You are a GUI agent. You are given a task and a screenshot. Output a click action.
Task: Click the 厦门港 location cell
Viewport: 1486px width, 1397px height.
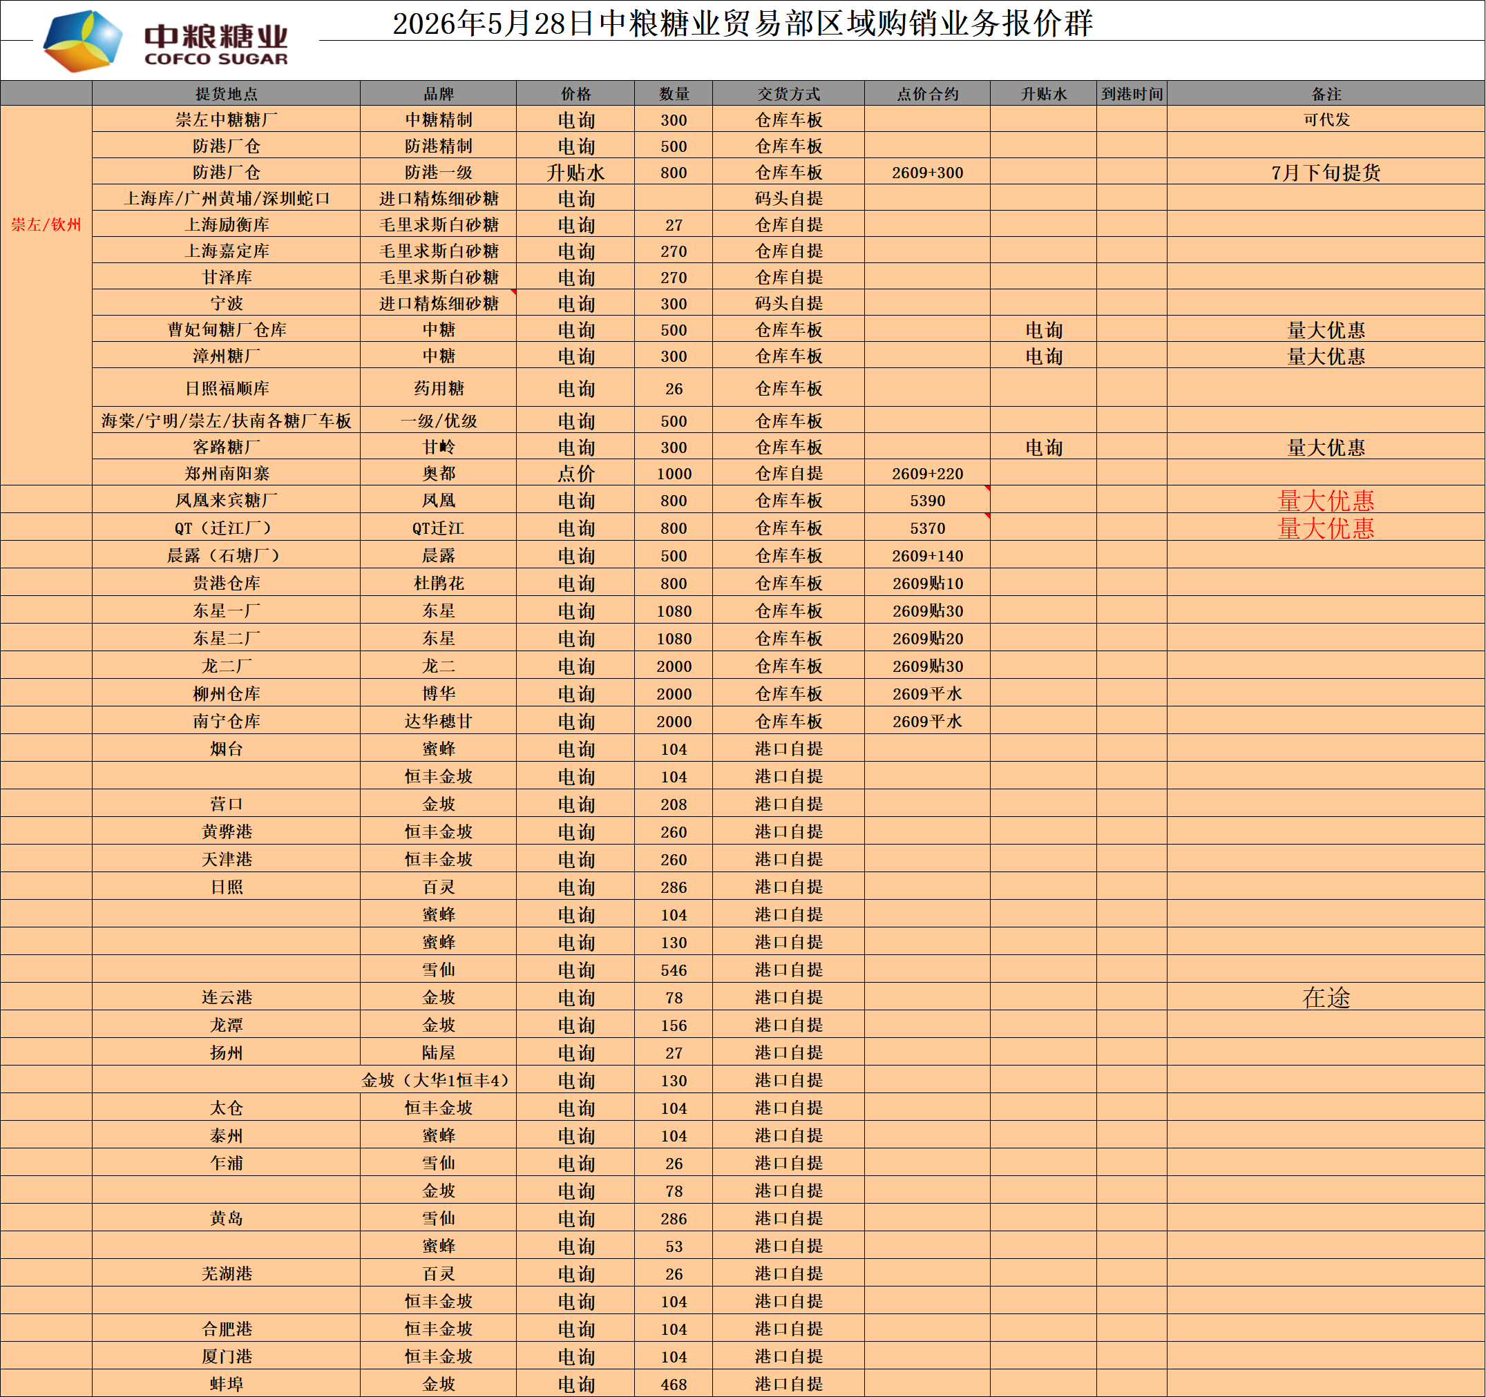227,1356
